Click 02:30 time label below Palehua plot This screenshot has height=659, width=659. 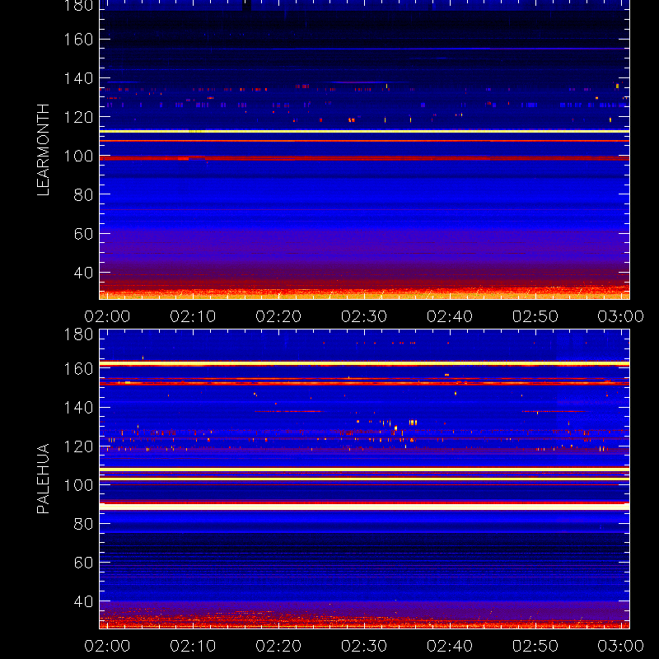(x=364, y=646)
